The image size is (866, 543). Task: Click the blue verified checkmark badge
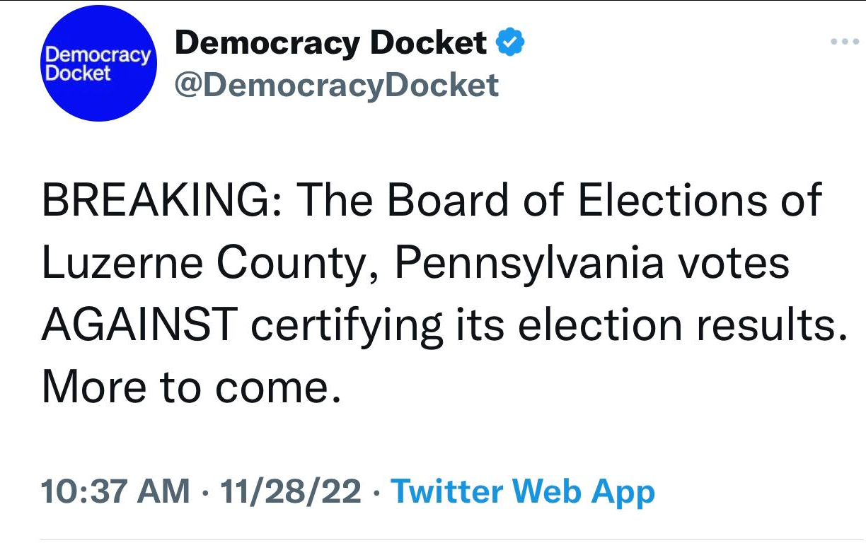click(509, 43)
